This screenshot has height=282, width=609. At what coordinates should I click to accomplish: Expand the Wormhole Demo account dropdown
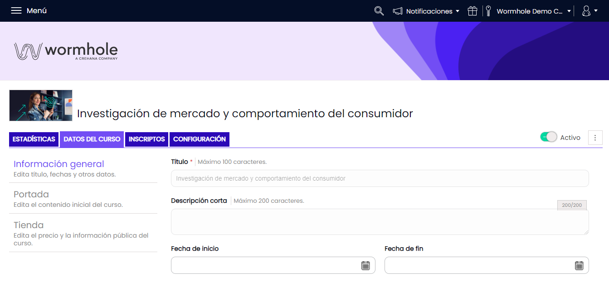(569, 11)
